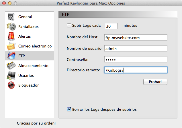182x128 pixels.
Task: Click the Contraseña password field
Action: pyautogui.click(x=136, y=59)
